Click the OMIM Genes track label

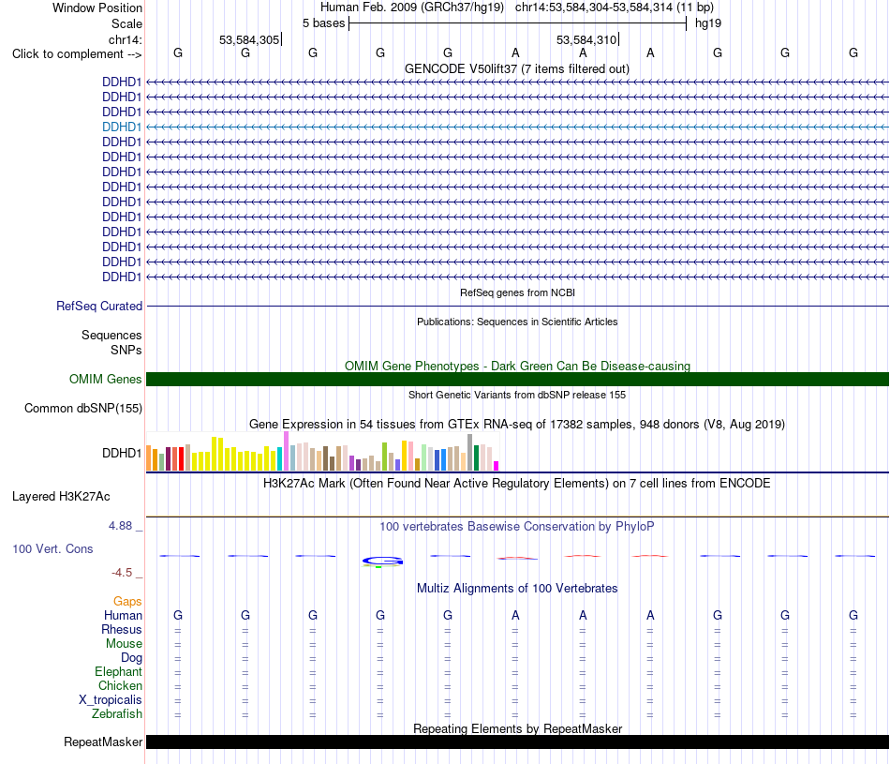coord(106,379)
